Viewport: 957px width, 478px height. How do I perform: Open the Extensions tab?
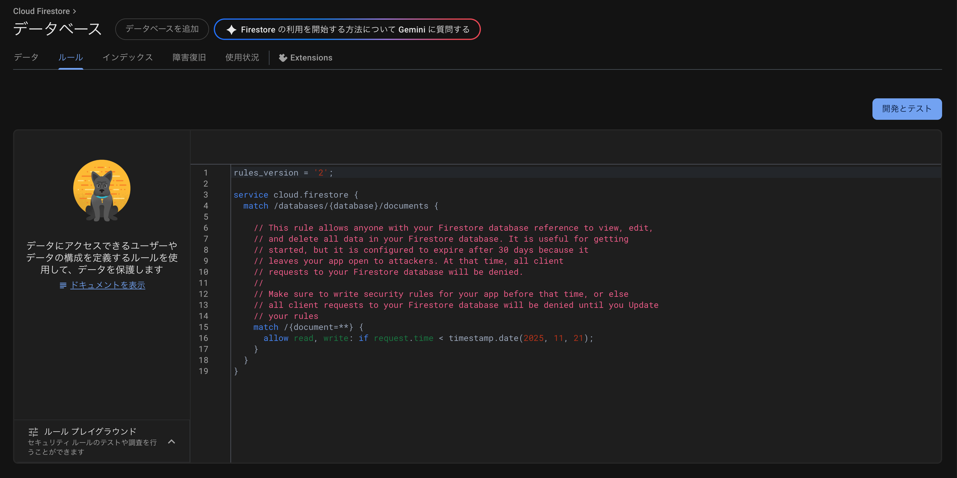point(311,58)
